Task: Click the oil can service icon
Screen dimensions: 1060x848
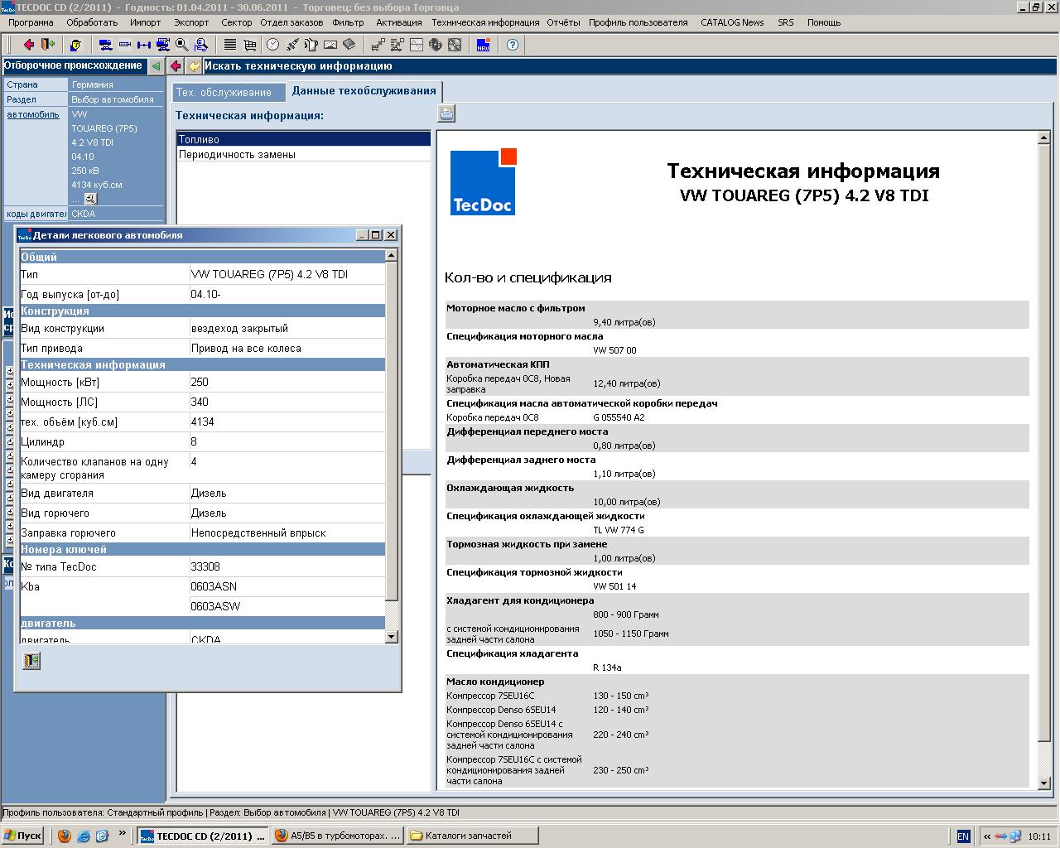Action: coord(311,45)
